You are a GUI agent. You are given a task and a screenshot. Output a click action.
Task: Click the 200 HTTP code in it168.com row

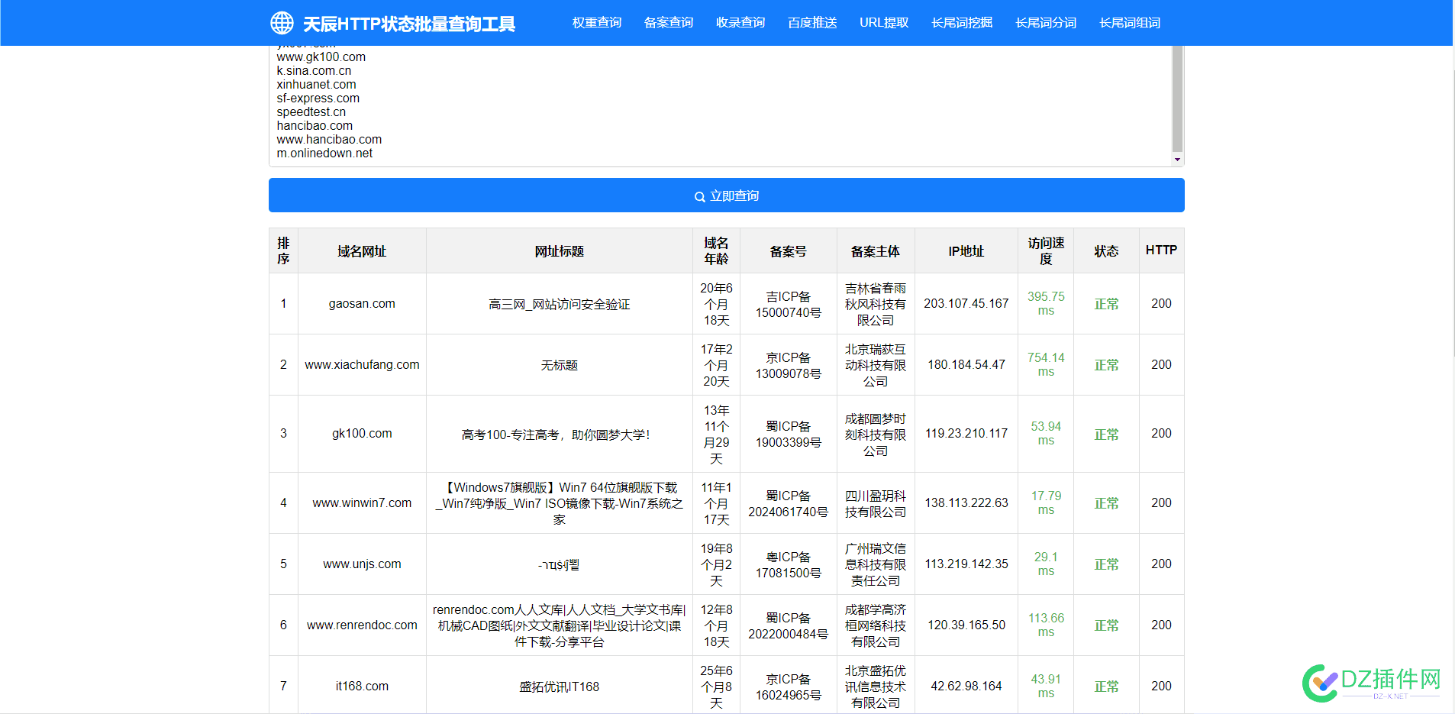(x=1161, y=687)
